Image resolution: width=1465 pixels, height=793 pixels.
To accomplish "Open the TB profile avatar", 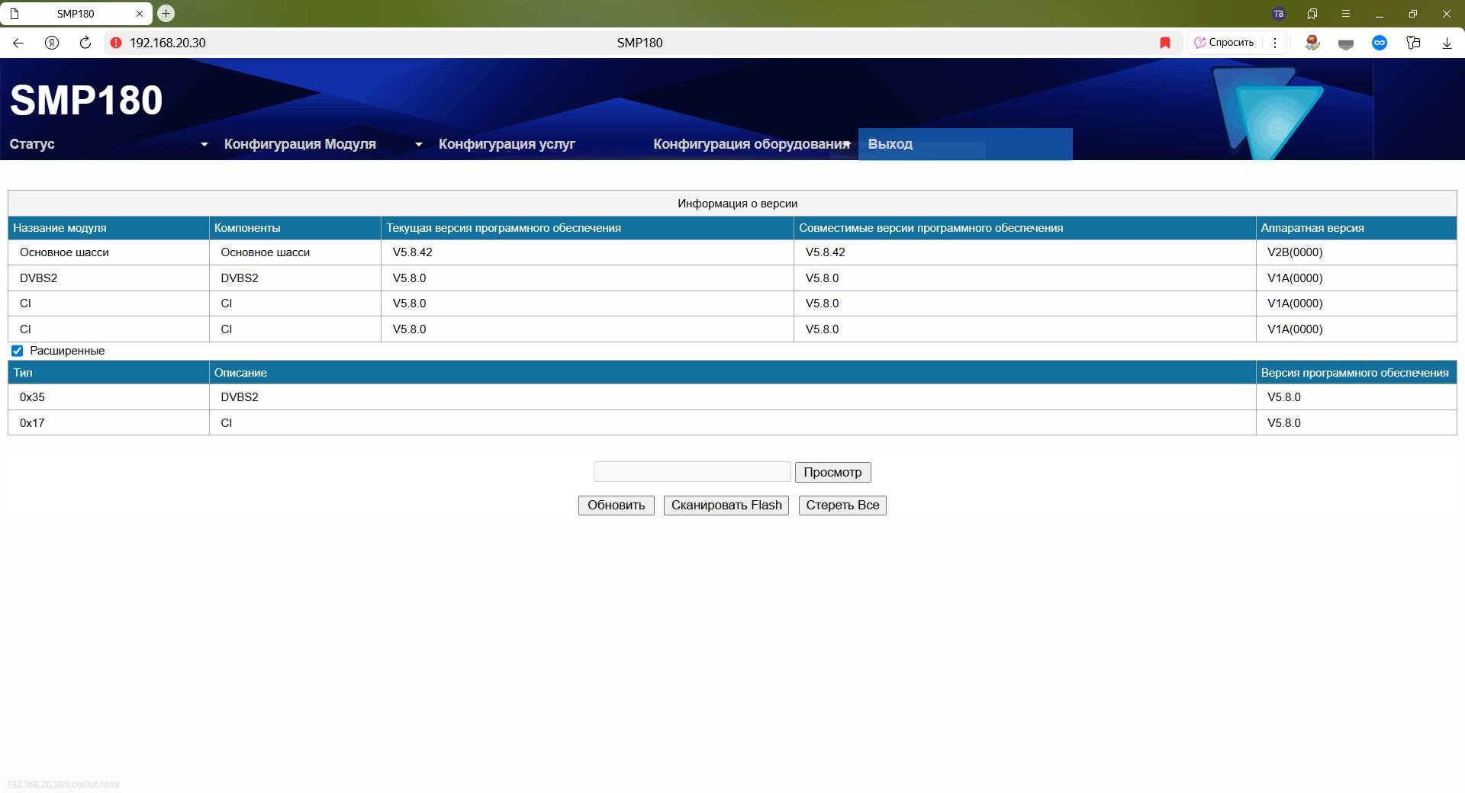I will click(x=1279, y=14).
